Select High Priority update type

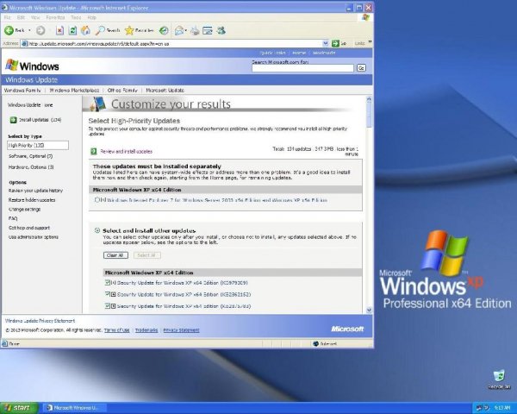click(38, 145)
